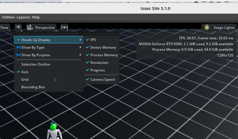
Task: Enable the Grid display option
Action: [49, 79]
